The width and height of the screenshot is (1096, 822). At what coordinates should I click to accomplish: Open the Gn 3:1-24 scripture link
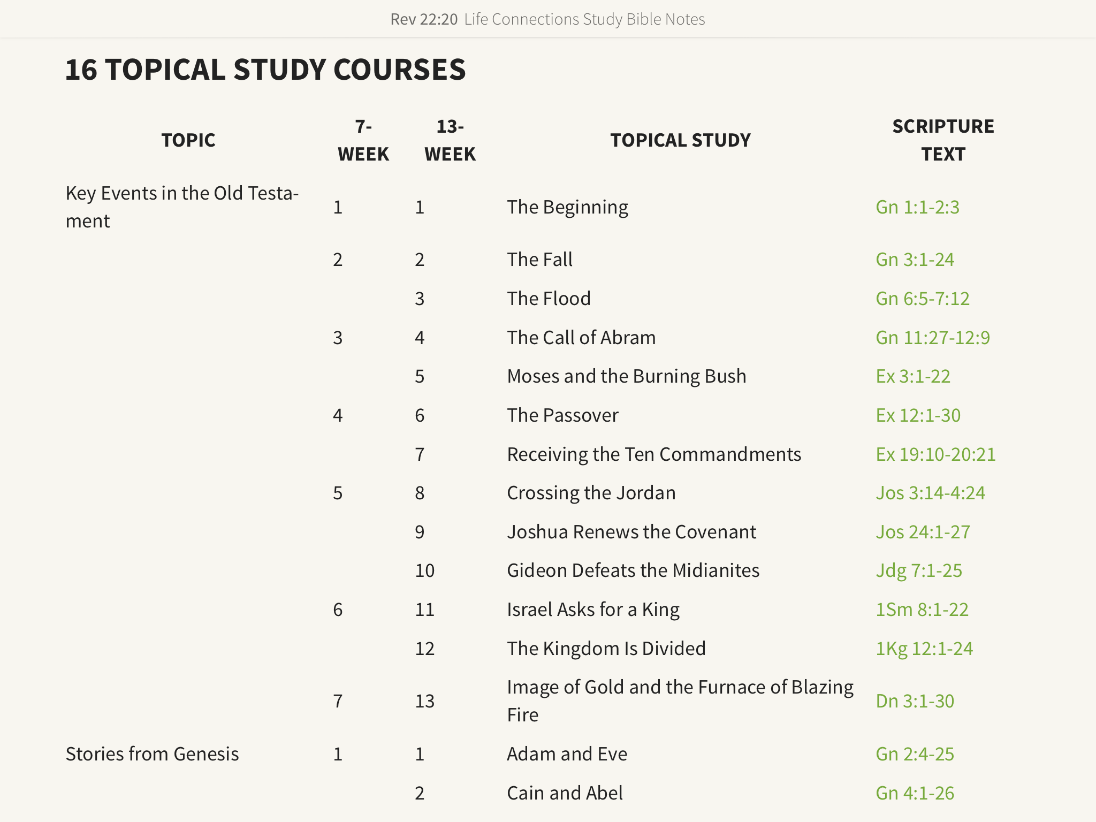tap(915, 260)
